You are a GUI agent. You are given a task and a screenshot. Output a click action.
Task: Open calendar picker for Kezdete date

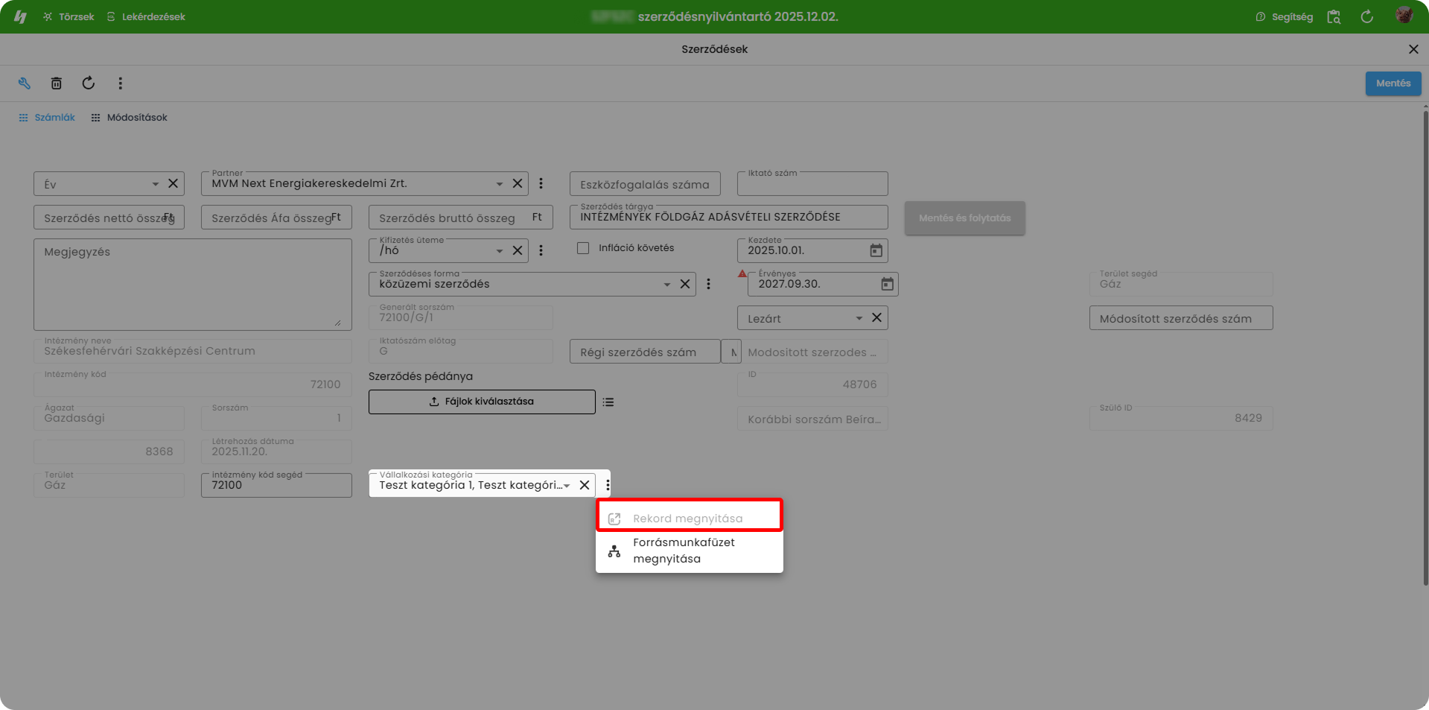coord(876,250)
